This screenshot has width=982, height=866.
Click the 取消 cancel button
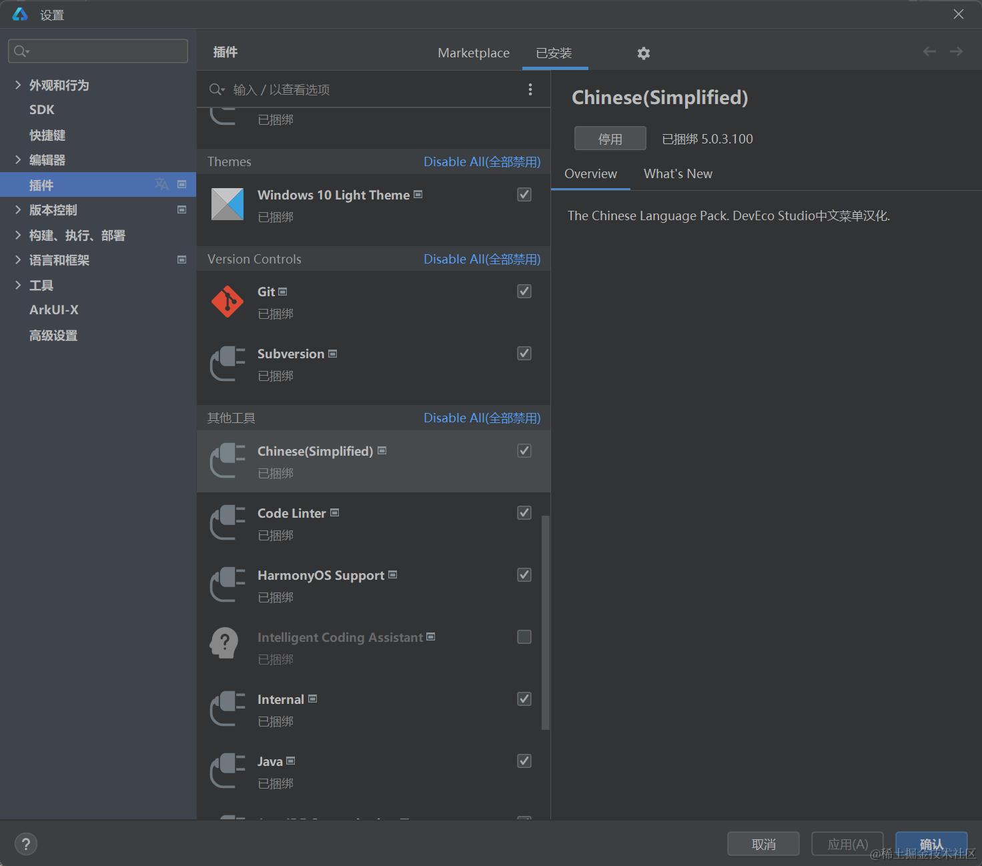pyautogui.click(x=763, y=844)
